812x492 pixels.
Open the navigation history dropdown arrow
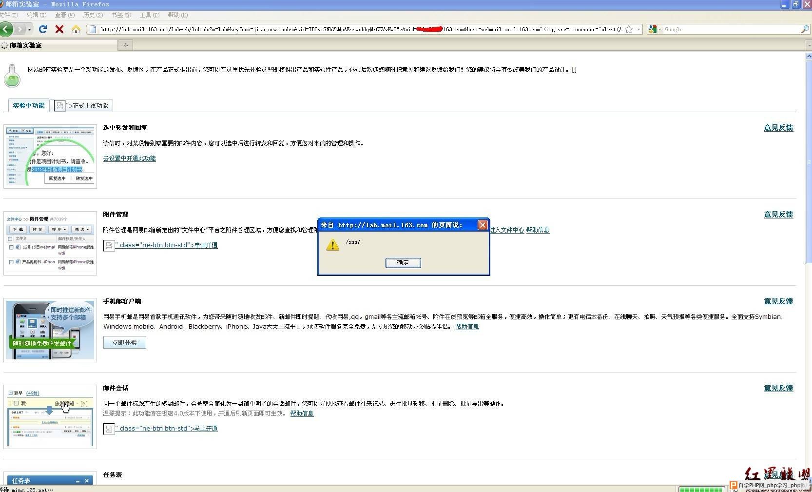[29, 29]
